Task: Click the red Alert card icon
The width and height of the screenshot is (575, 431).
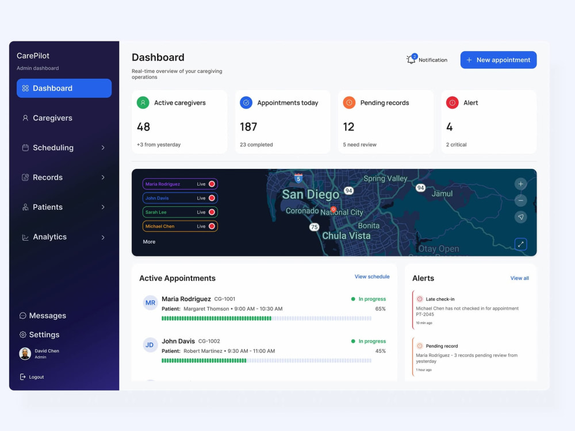Action: coord(452,103)
